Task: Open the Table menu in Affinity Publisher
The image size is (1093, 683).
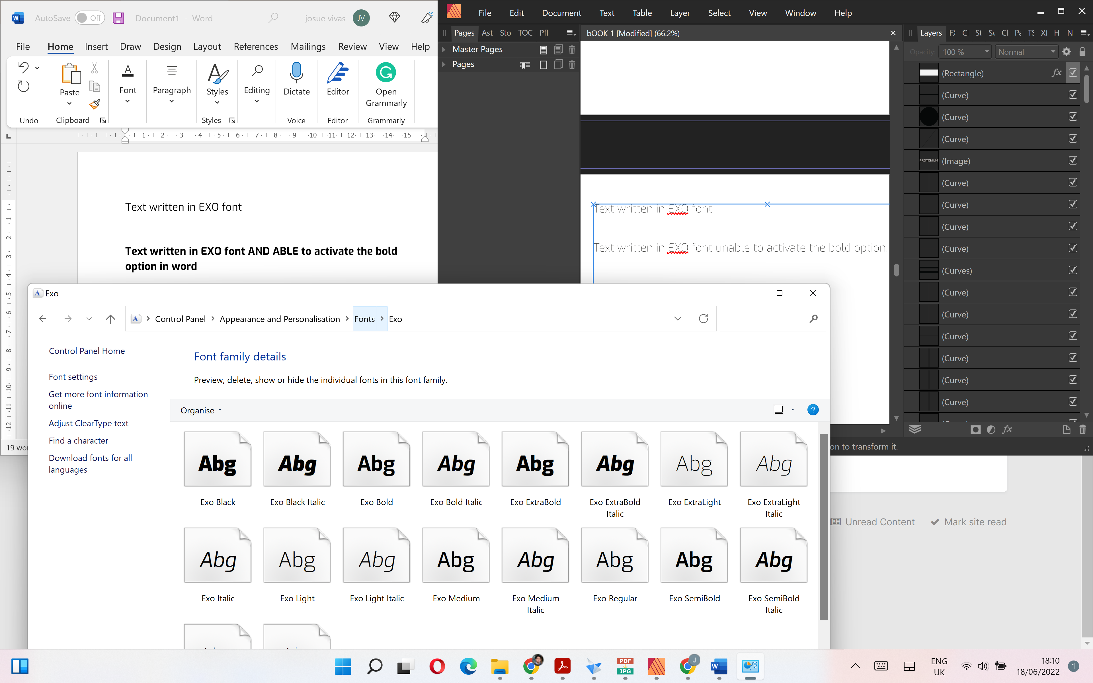Action: tap(642, 13)
